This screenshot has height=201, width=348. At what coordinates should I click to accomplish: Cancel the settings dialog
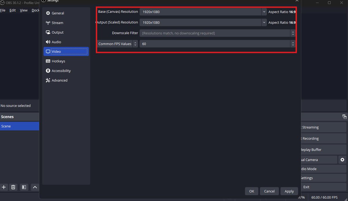tap(269, 191)
